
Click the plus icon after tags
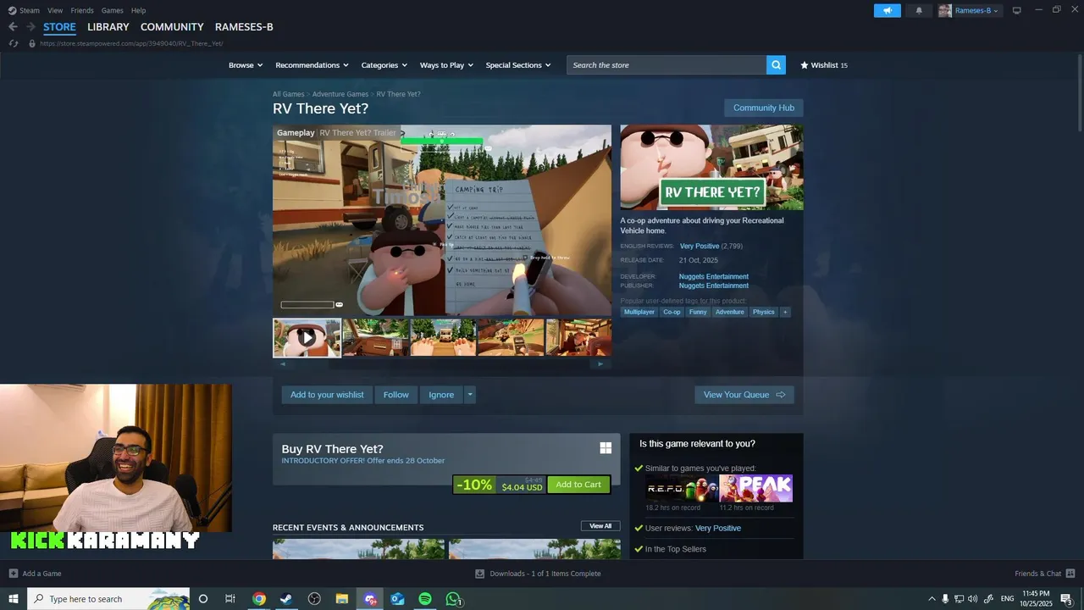tap(785, 312)
